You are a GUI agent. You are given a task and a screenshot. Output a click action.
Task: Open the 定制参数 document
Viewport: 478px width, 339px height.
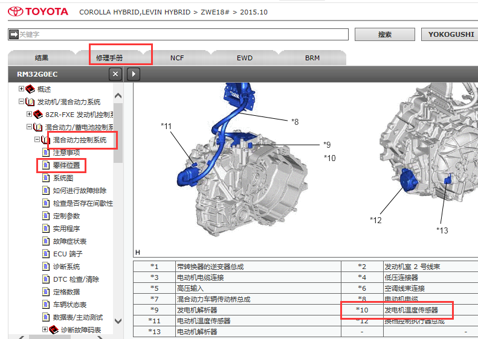66,216
